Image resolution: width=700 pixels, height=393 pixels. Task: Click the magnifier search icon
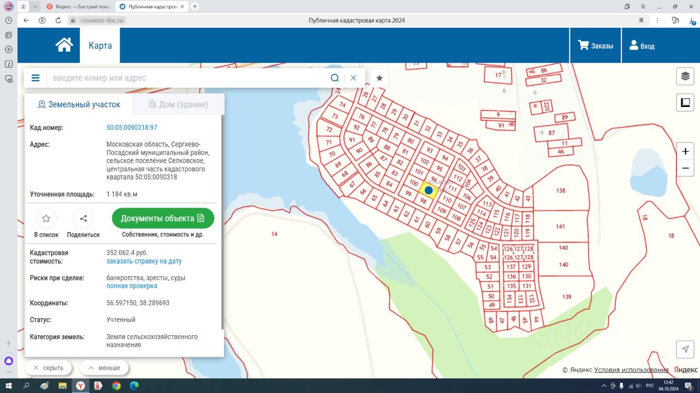[x=335, y=78]
